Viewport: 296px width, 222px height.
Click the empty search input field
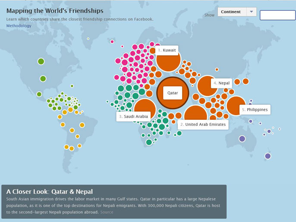click(277, 16)
